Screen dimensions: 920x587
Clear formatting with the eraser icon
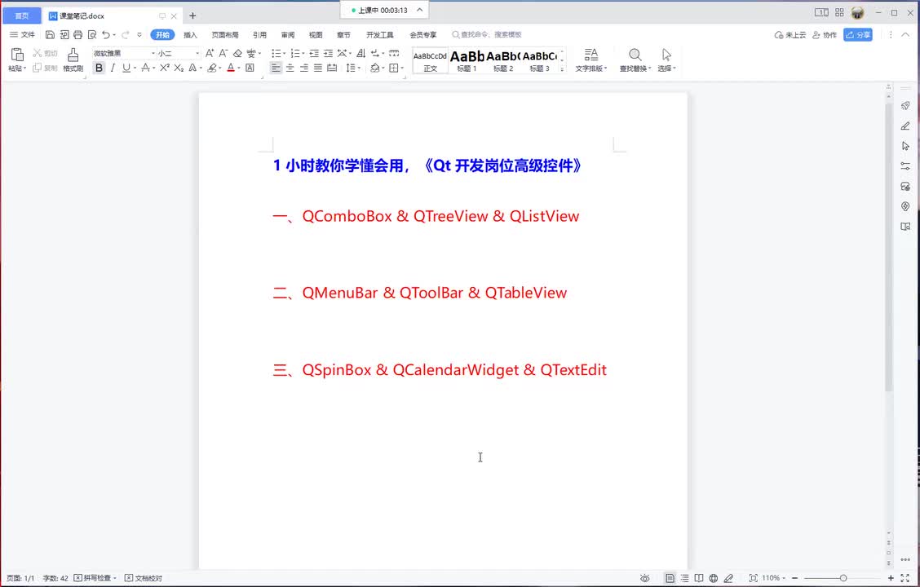point(237,53)
